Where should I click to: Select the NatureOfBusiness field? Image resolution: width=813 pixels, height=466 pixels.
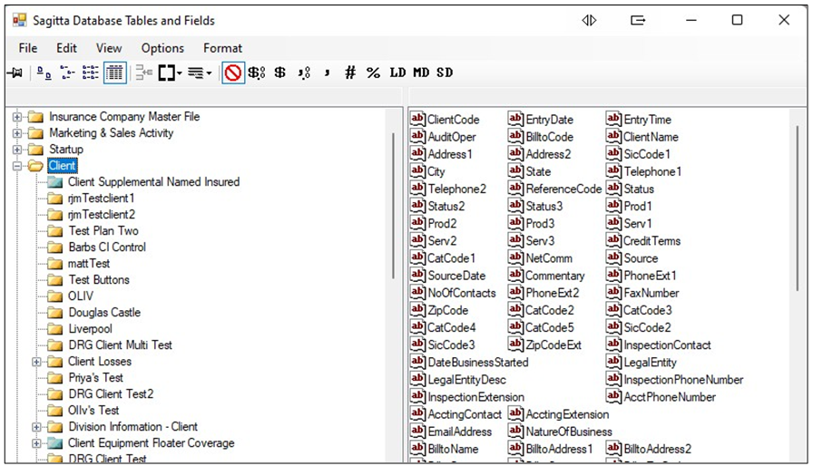(569, 432)
